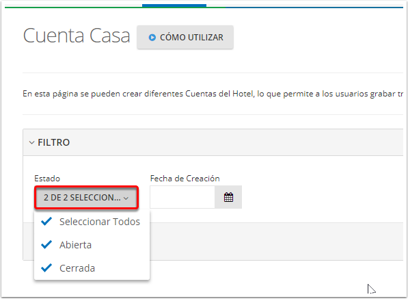Screen dimensions: 408x299
Task: Focus the Fecha de Creación text field
Action: [182, 197]
